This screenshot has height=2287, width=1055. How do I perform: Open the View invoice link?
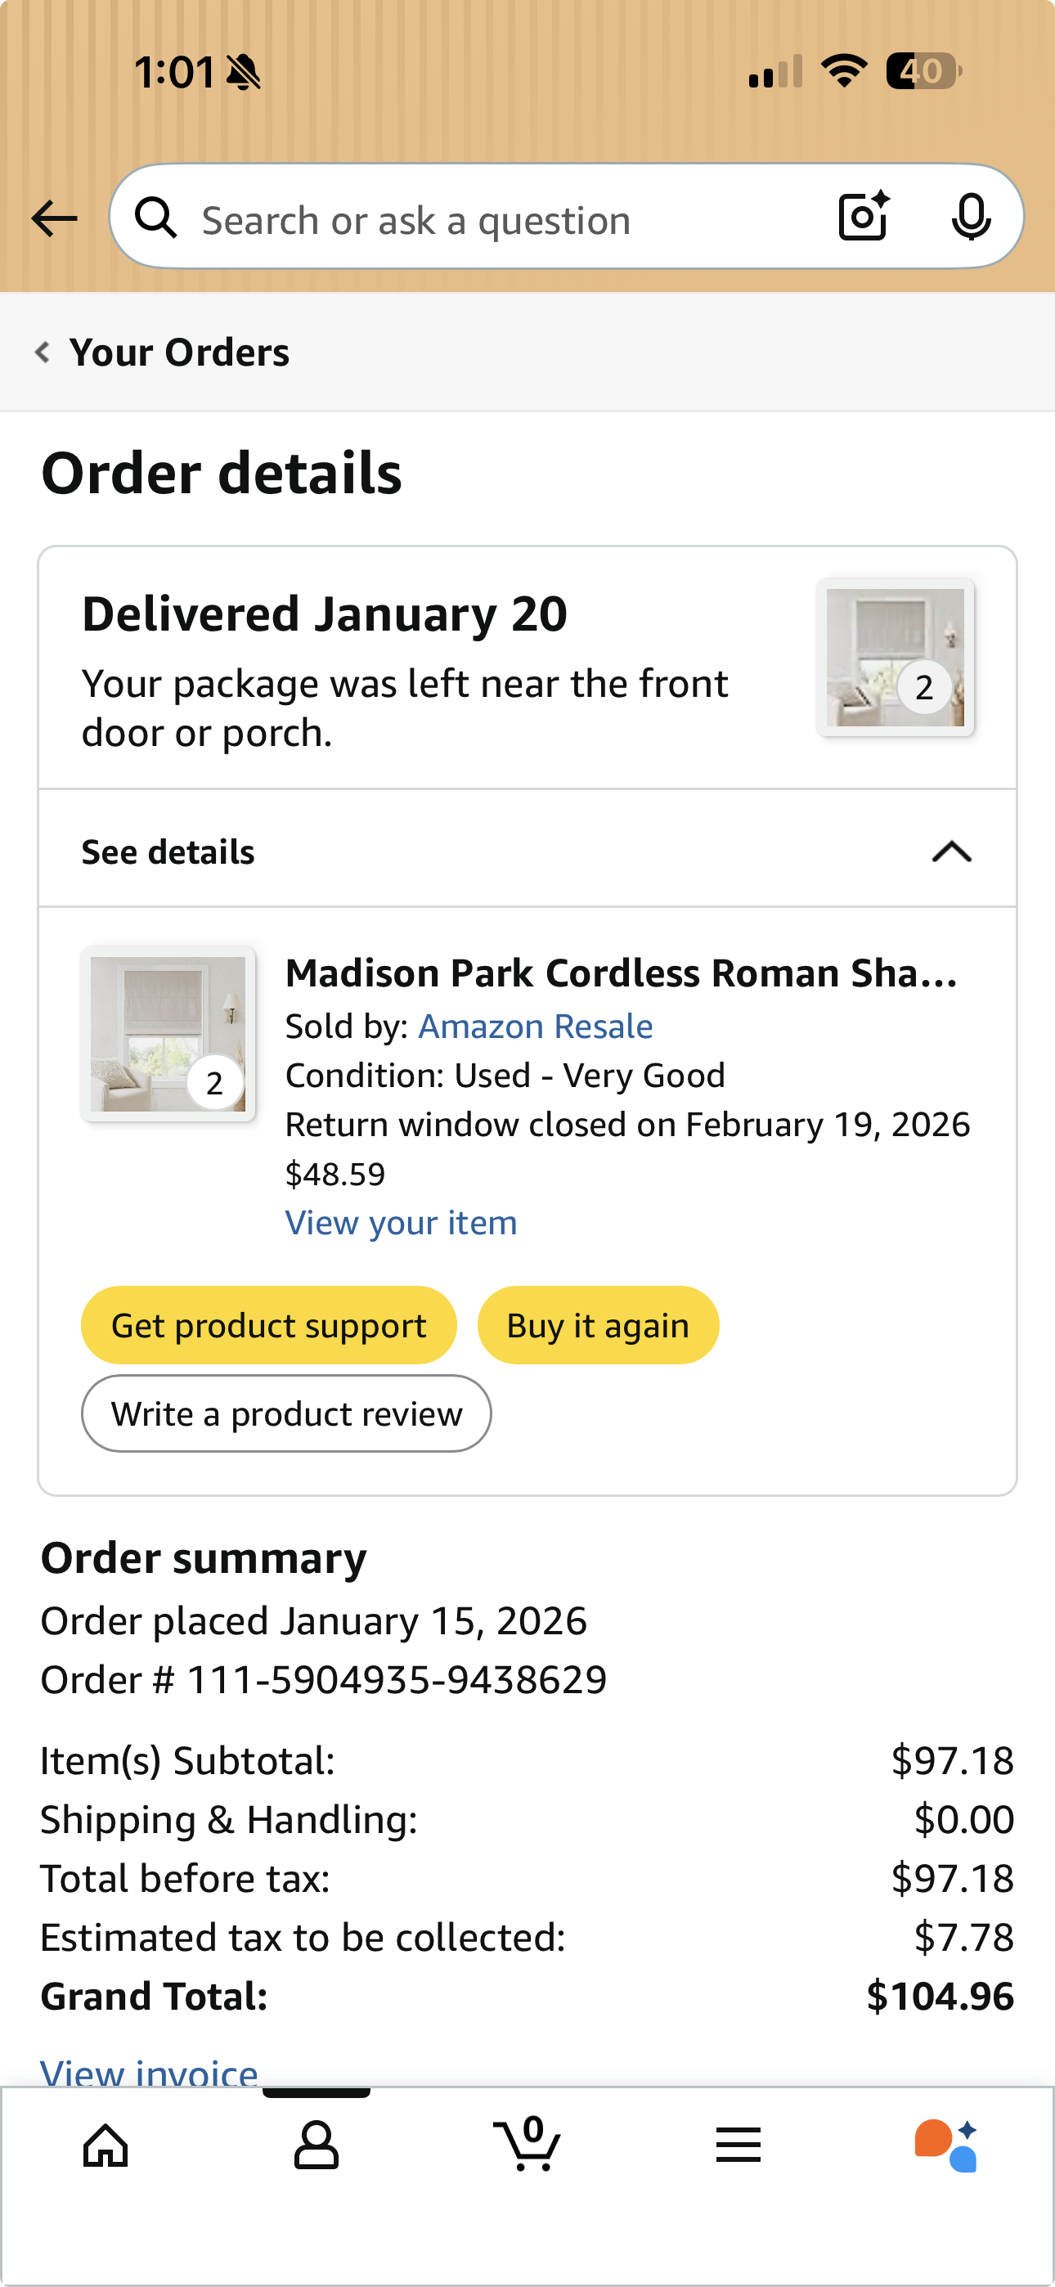[x=149, y=2072]
